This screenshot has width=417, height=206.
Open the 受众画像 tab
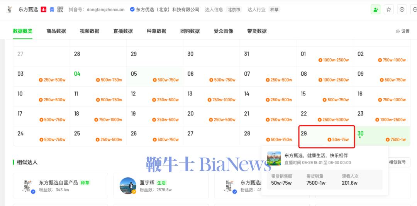pos(224,31)
